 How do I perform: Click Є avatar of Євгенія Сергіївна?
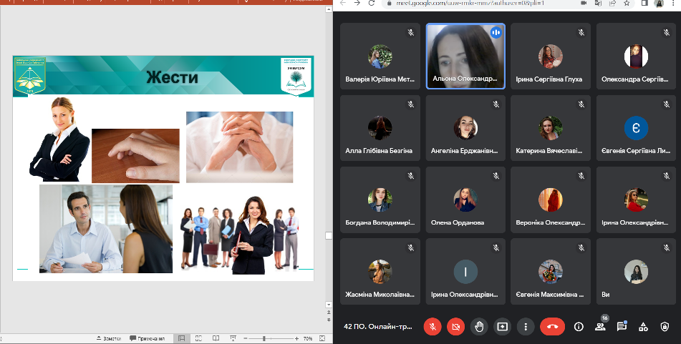point(637,128)
